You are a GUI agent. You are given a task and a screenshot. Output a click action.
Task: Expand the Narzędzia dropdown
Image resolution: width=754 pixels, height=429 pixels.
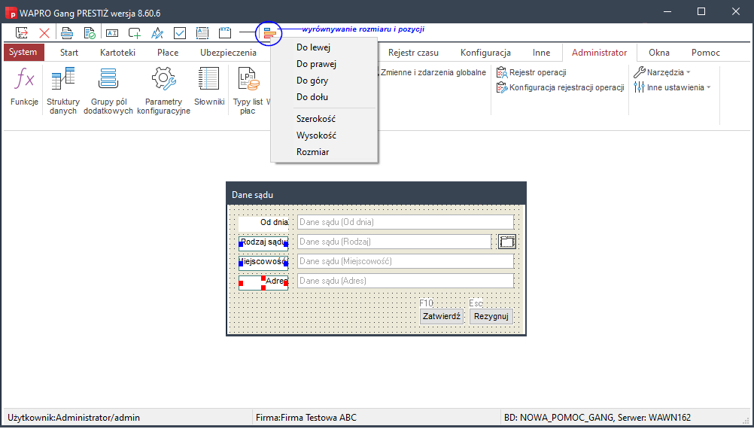click(x=662, y=72)
